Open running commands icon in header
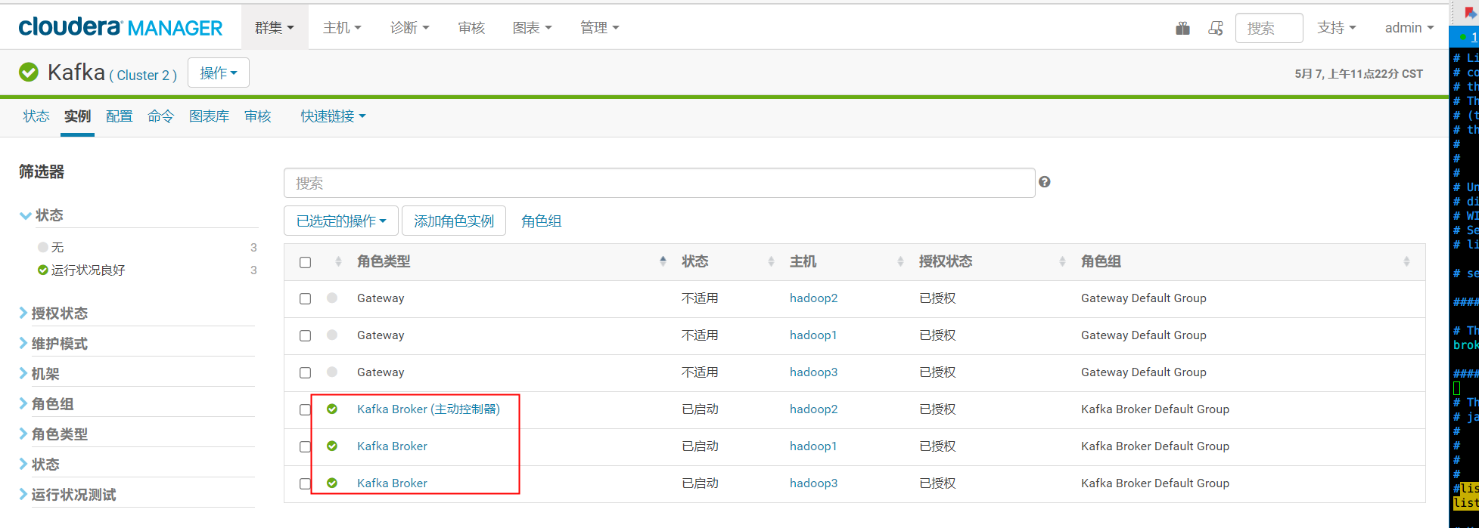 1216,28
